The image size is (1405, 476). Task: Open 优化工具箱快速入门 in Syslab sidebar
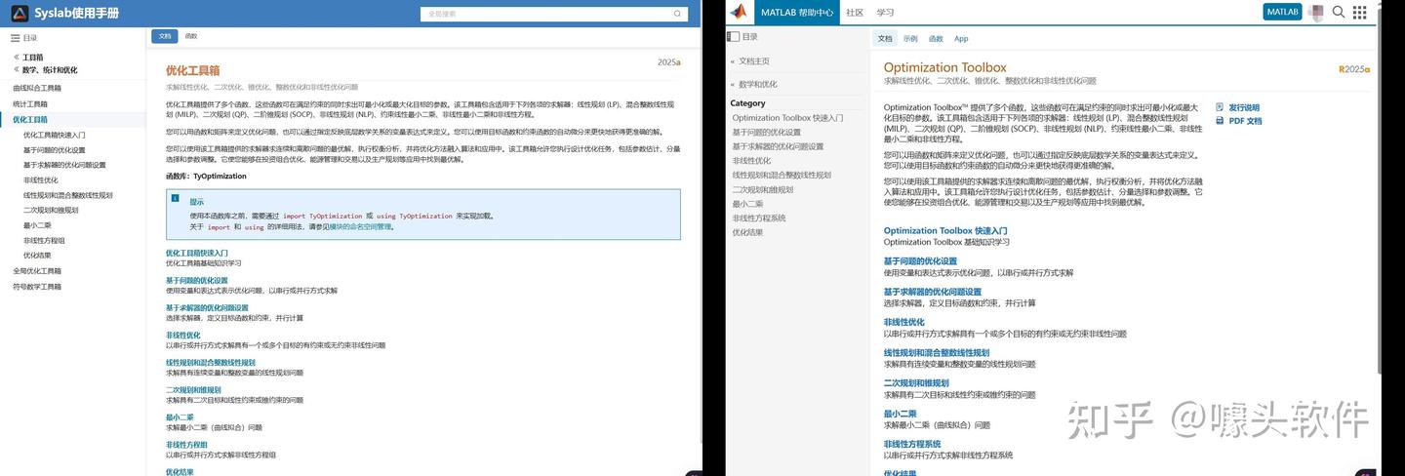coord(55,135)
